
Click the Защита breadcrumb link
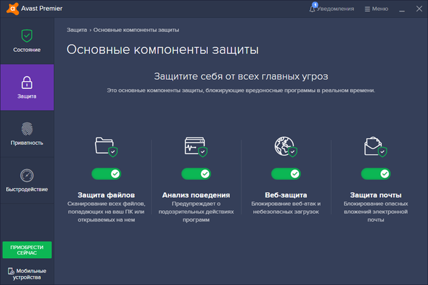[x=76, y=29]
